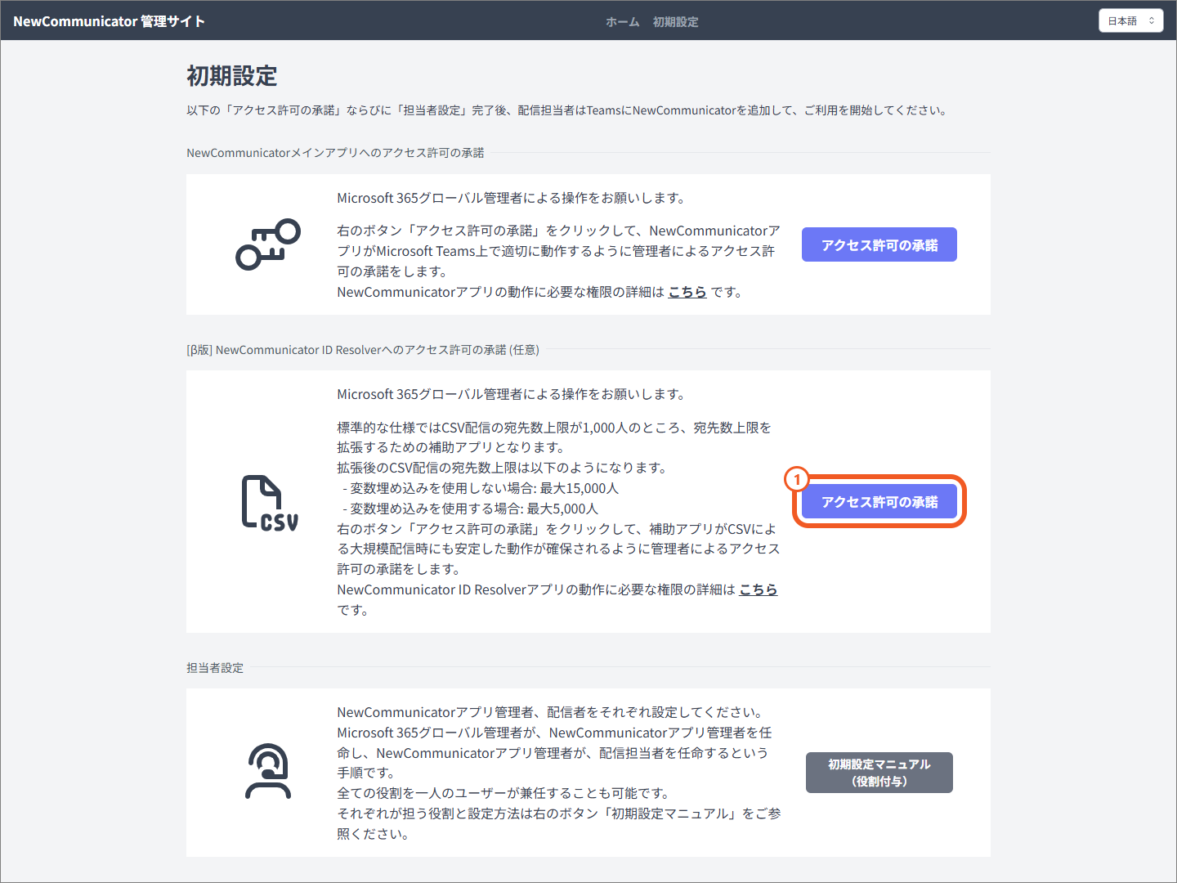
Task: Open the ホーム menu item
Action: 623,22
